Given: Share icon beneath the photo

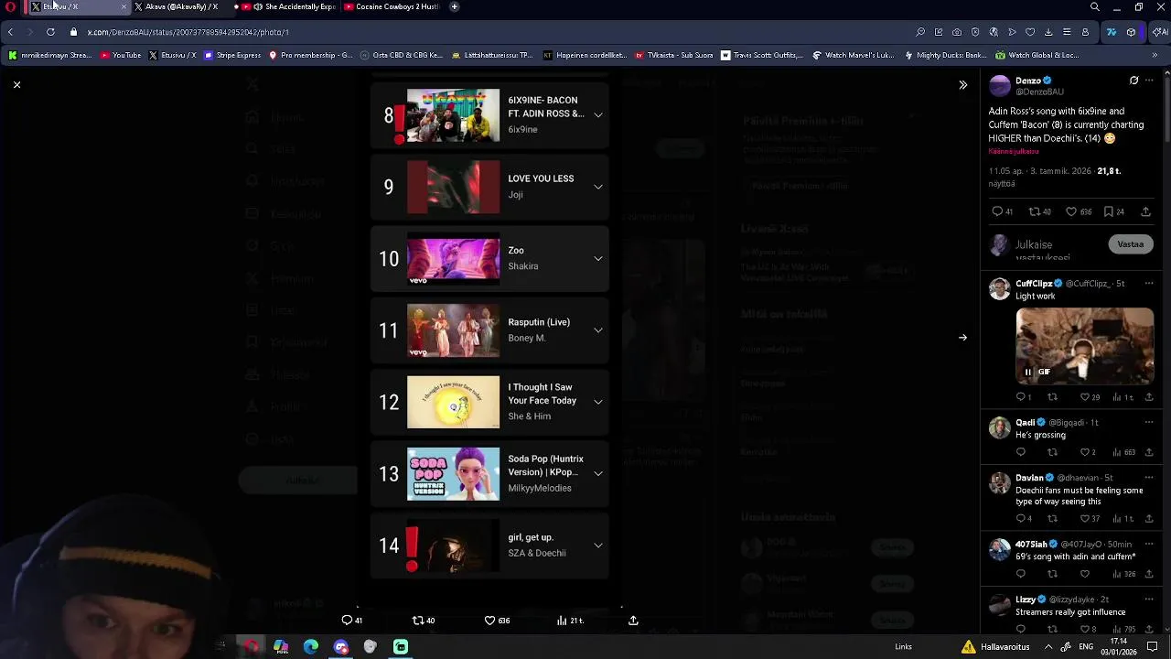Looking at the screenshot, I should click(x=633, y=621).
